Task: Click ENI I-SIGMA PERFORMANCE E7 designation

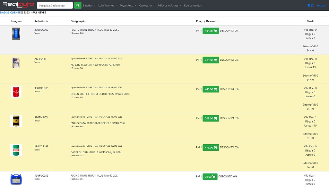Action: pos(98,123)
